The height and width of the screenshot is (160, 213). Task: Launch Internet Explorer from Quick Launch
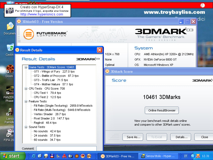34,156
